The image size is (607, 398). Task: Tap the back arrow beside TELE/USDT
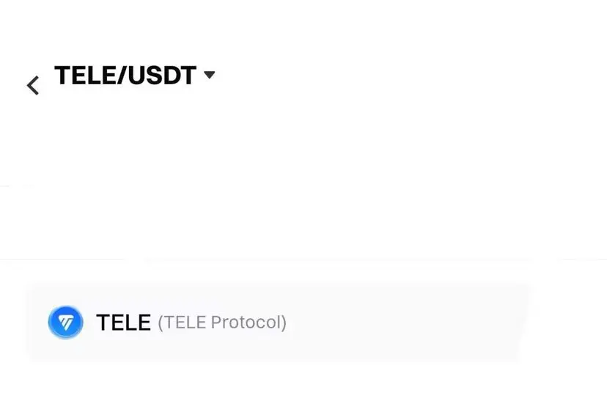(x=33, y=86)
